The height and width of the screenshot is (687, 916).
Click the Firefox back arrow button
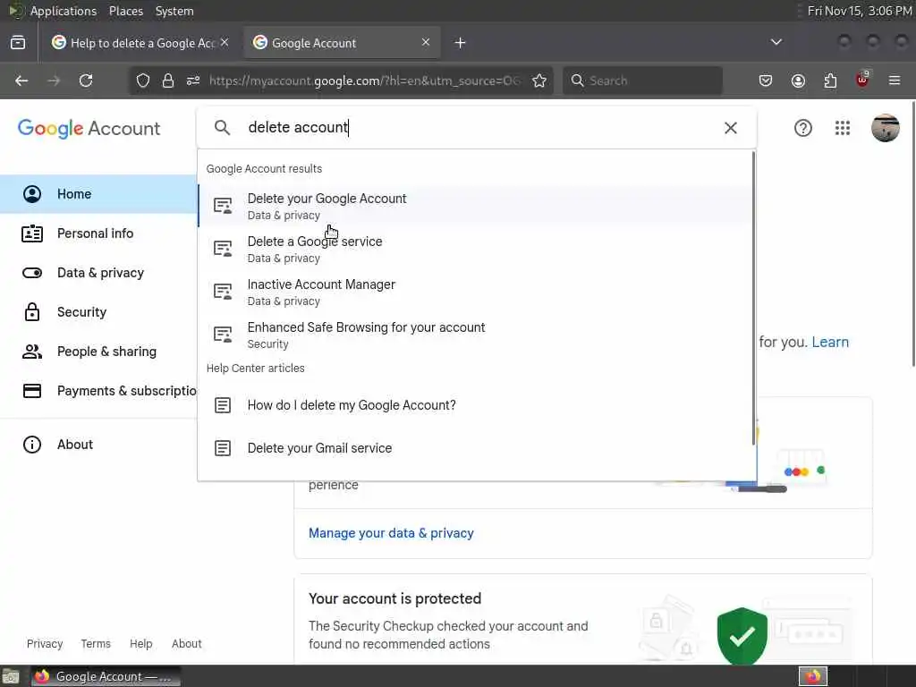click(x=21, y=81)
